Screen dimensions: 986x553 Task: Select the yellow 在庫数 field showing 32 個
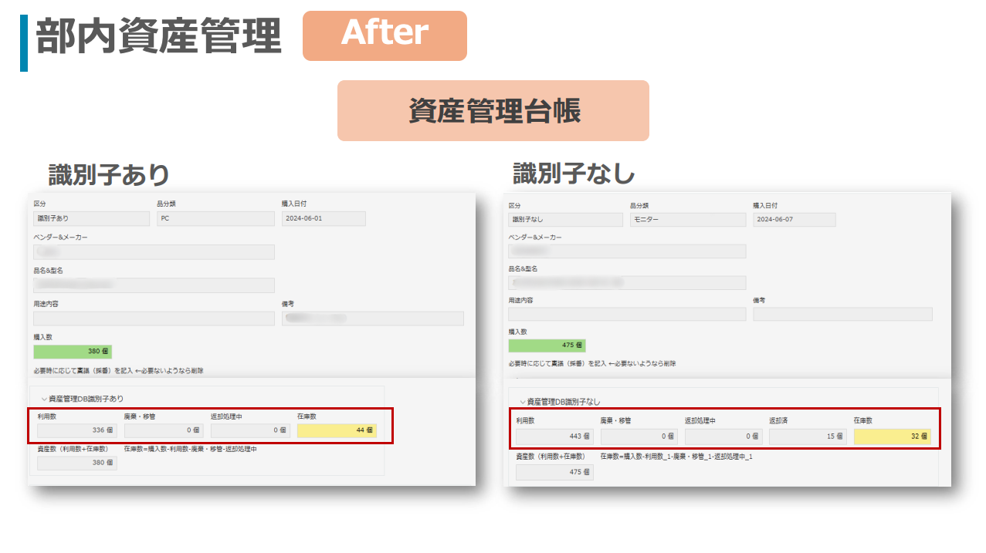pyautogui.click(x=892, y=437)
